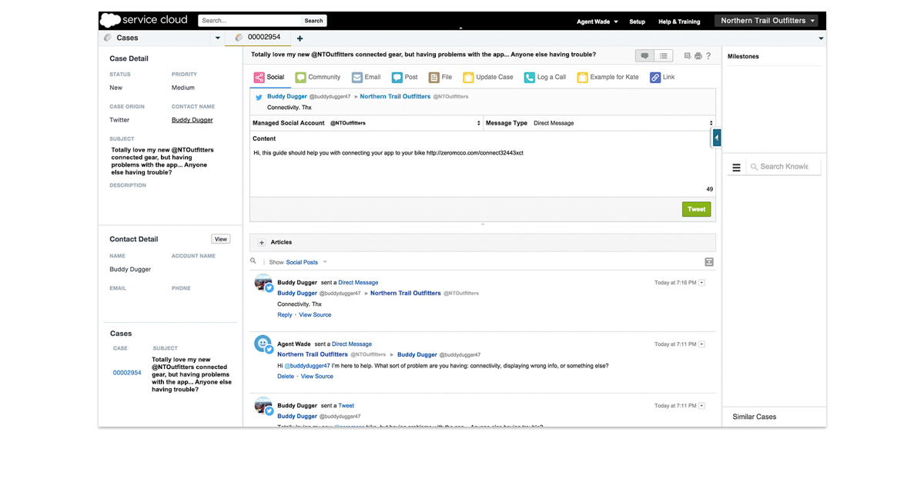This screenshot has height=492, width=924.
Task: Open the Agent Wade user menu
Action: tap(598, 22)
